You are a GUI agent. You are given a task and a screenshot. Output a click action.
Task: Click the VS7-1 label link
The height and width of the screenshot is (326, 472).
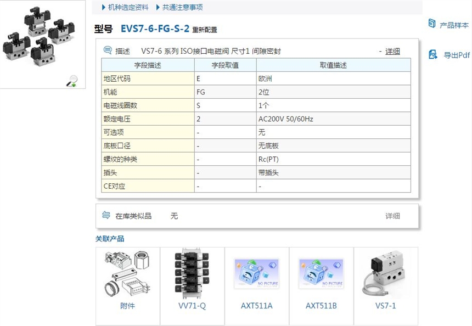pyautogui.click(x=386, y=306)
